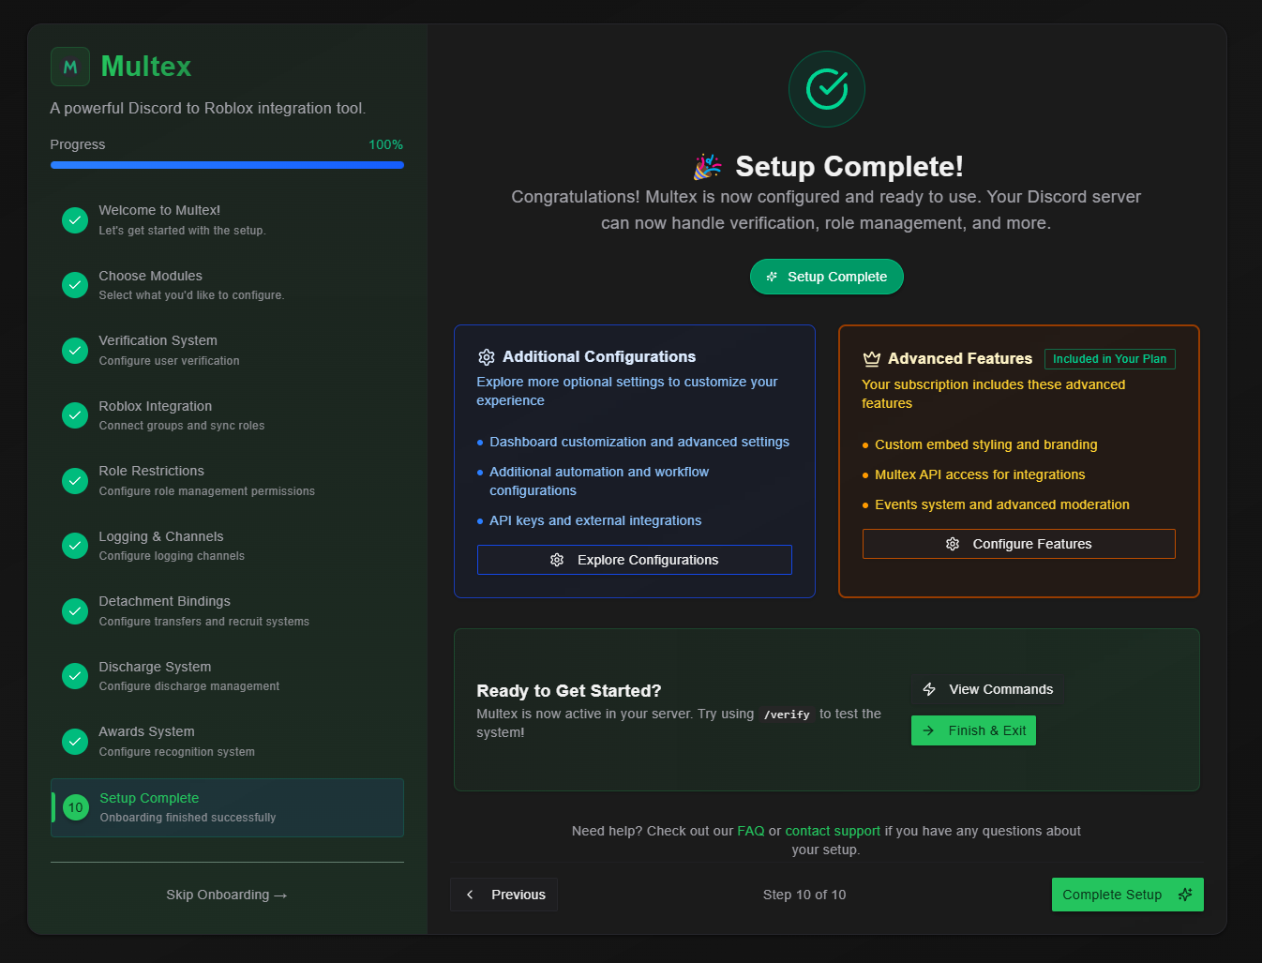The width and height of the screenshot is (1262, 963).
Task: Click the green Setup Complete pill button
Action: point(827,277)
